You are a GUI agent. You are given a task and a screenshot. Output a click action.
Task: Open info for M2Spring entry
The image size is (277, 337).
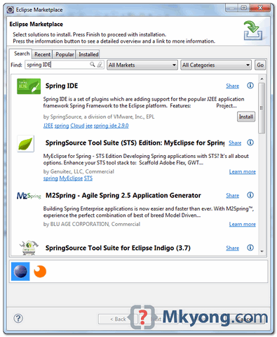[x=250, y=195]
